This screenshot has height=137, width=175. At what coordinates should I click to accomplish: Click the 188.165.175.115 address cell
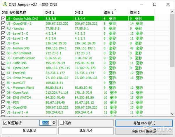click(58, 68)
